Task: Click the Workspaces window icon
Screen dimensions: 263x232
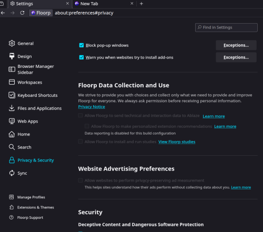Action: [12, 82]
